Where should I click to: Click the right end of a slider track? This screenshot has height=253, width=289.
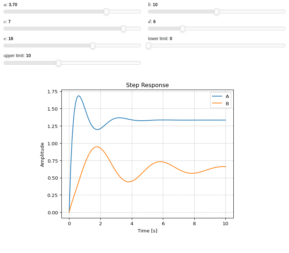tap(139, 12)
